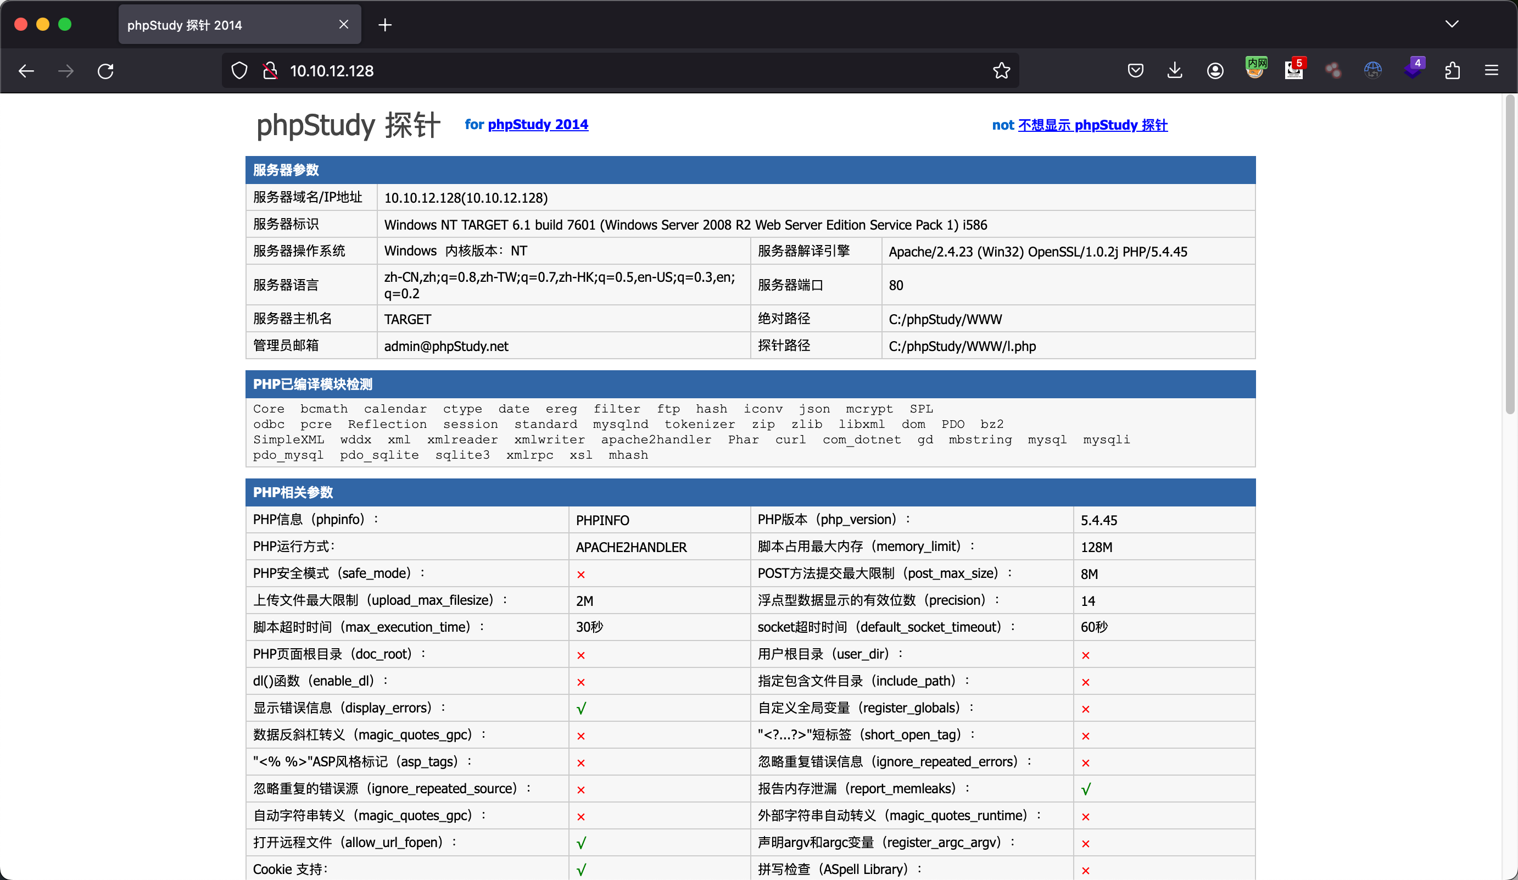Open the Pocket save icon
This screenshot has width=1518, height=880.
(1135, 71)
